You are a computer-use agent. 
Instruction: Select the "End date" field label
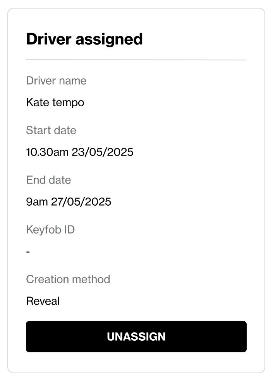(x=48, y=180)
